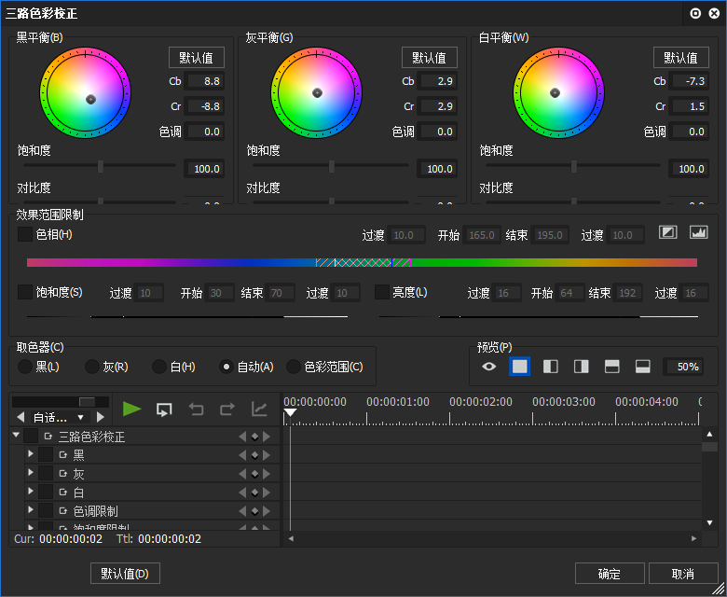Click the previous arrow left of the 自适 dropdown
This screenshot has height=597, width=727.
click(x=21, y=417)
